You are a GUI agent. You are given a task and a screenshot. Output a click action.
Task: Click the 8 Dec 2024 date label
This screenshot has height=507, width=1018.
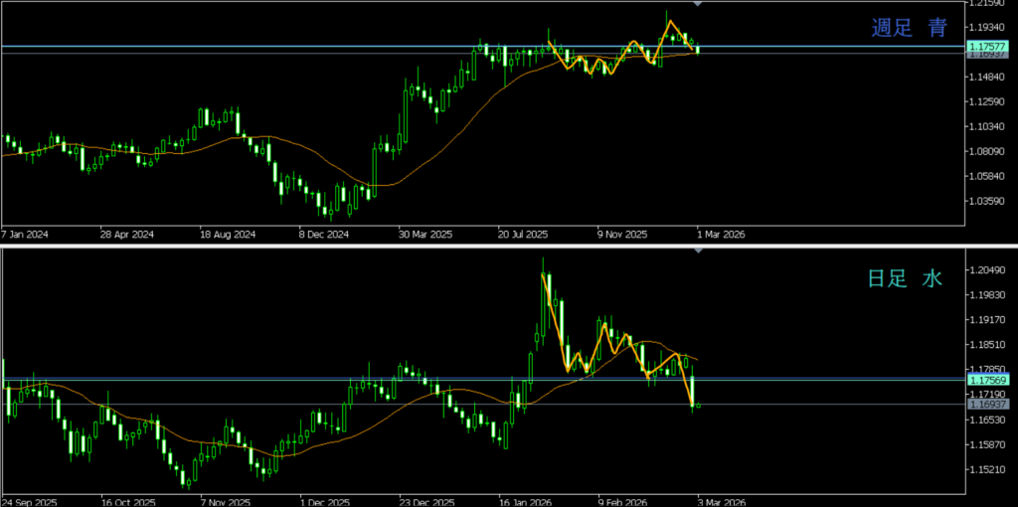[324, 236]
